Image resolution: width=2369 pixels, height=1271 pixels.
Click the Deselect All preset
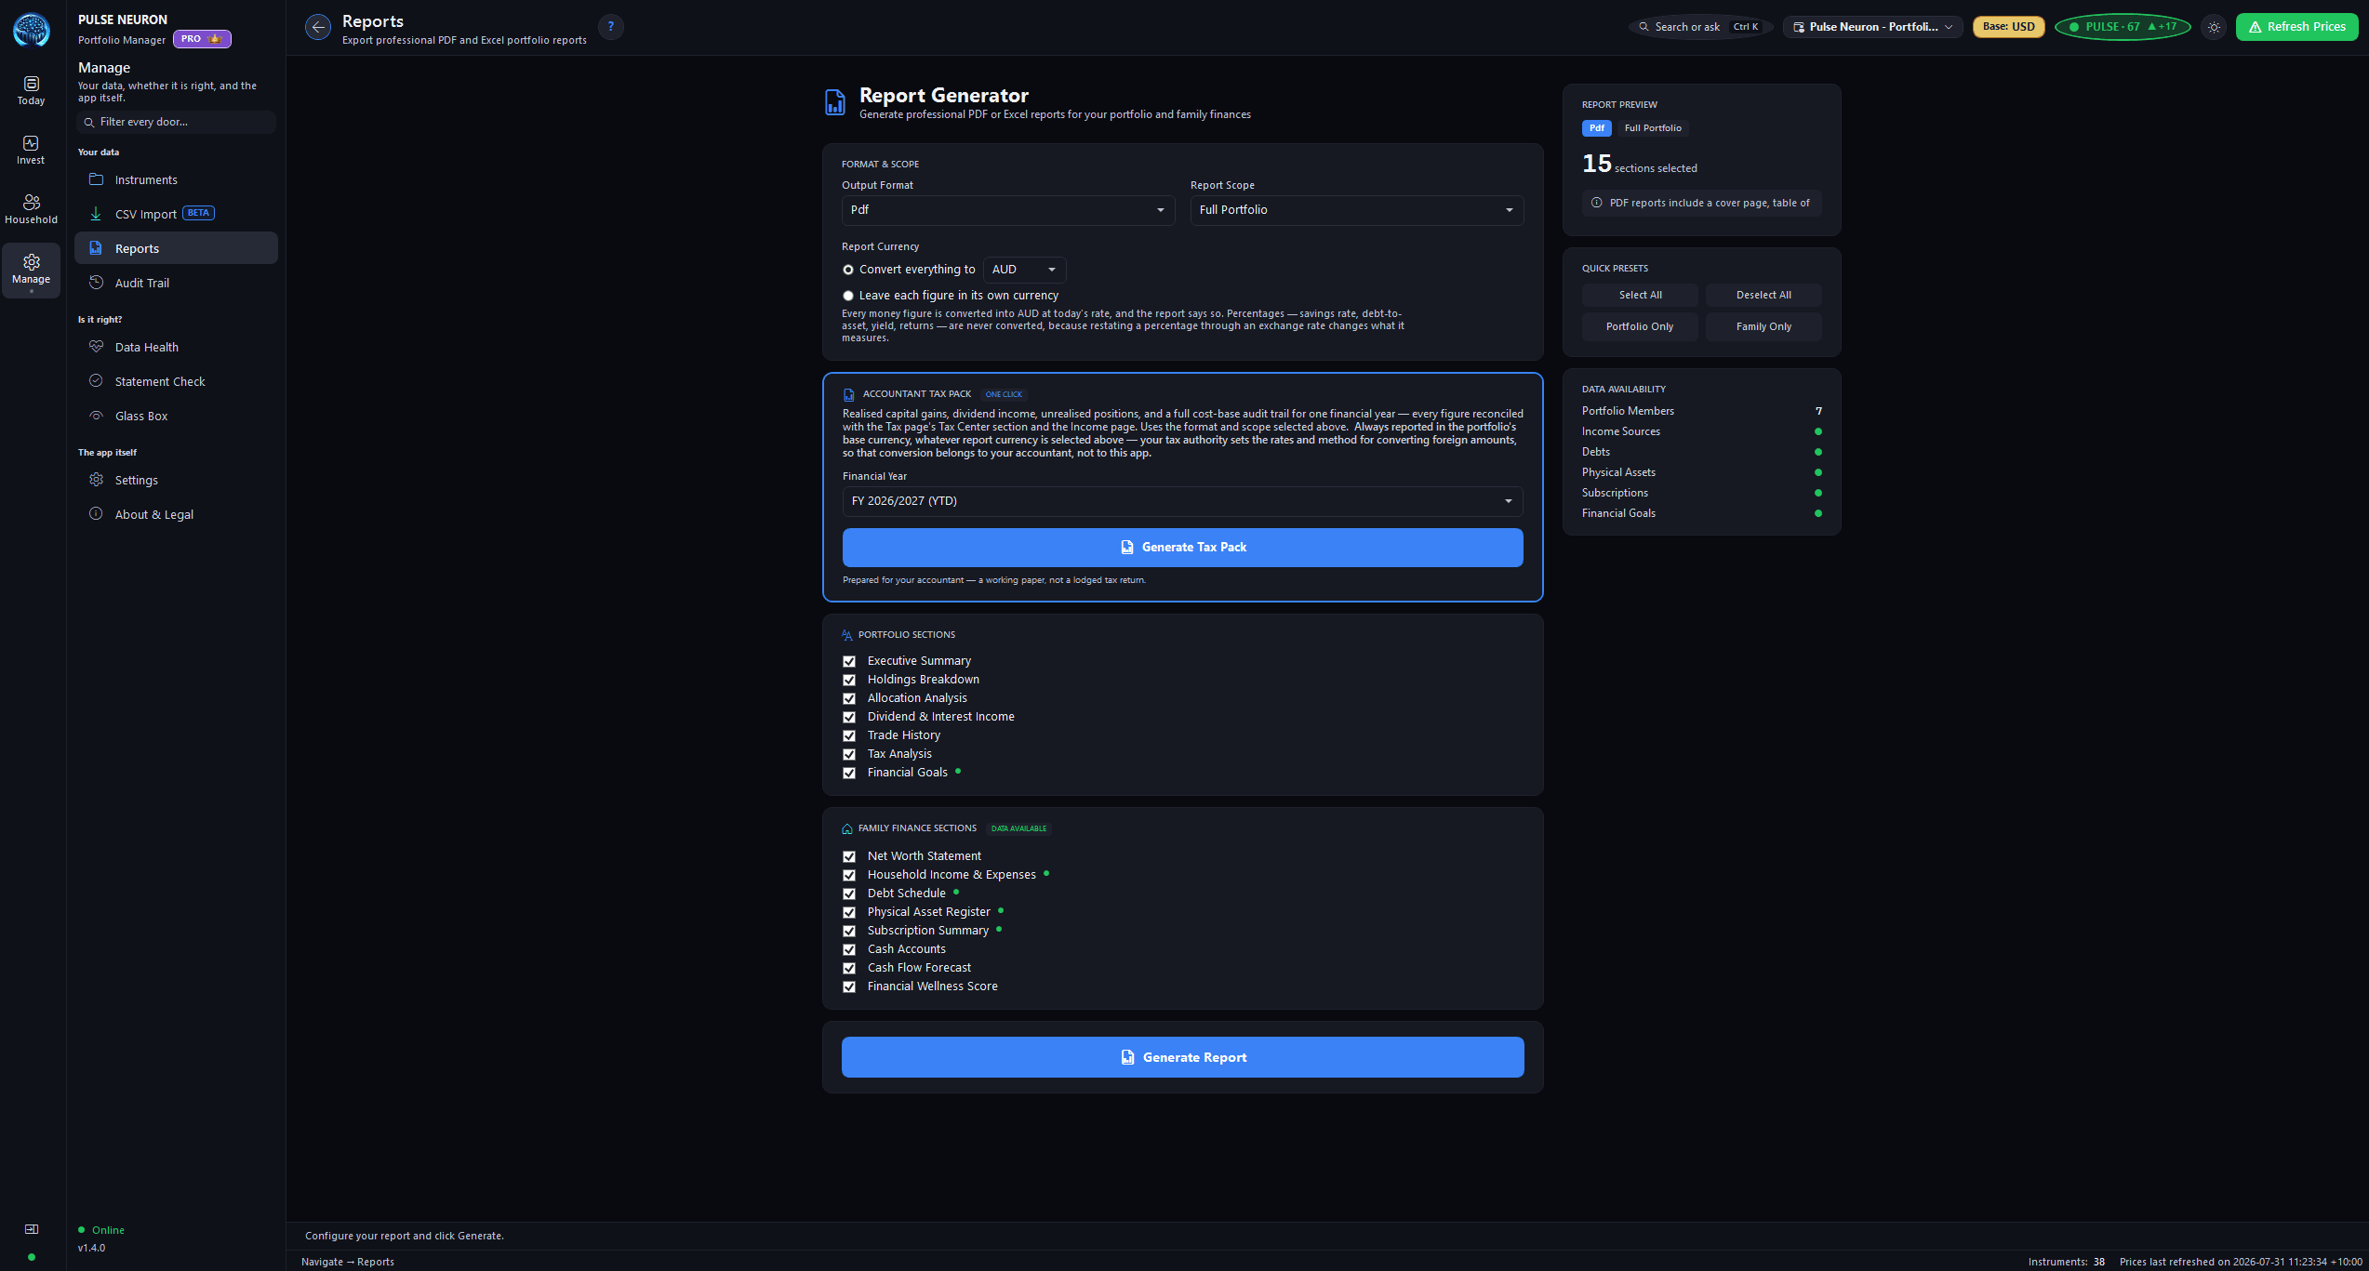(x=1763, y=295)
